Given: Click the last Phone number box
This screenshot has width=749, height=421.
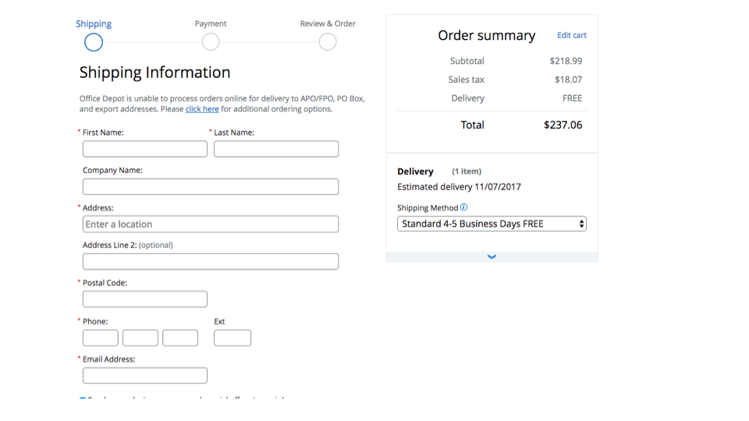Looking at the screenshot, I should [180, 338].
